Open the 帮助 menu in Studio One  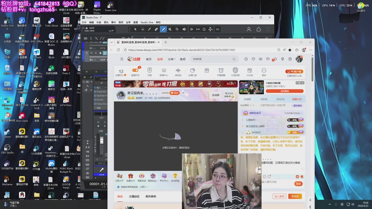click(x=158, y=22)
